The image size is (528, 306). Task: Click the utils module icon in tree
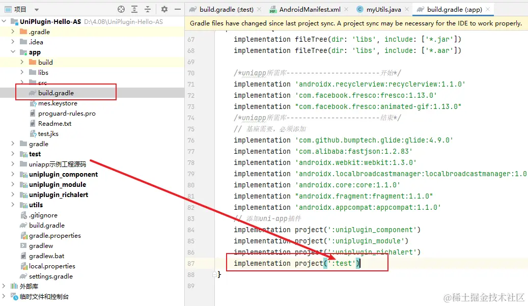click(23, 205)
